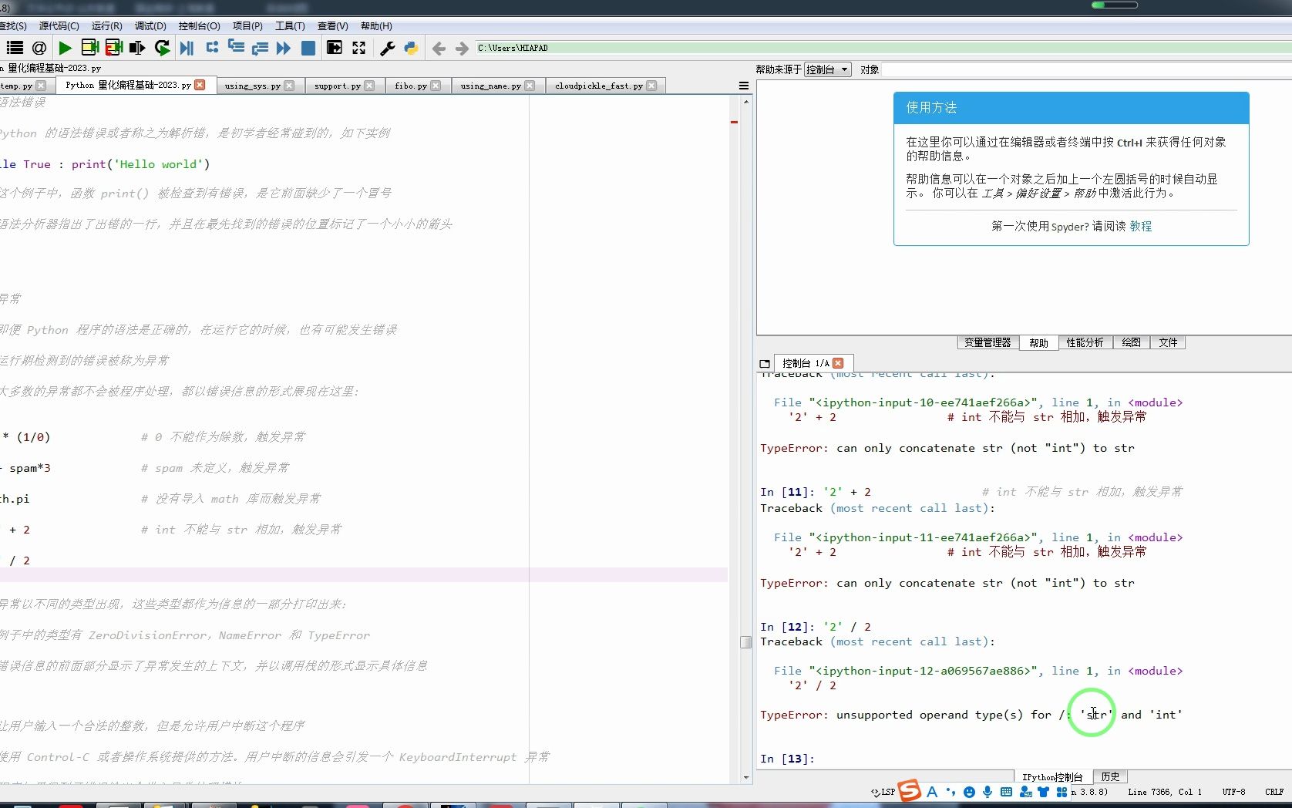Image resolution: width=1292 pixels, height=808 pixels.
Task: Toggle Sogou English/Chinese A mode
Action: click(932, 792)
